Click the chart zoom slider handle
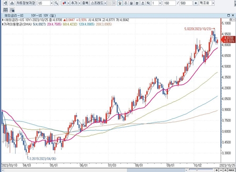The height and width of the screenshot is (172, 236). click(x=197, y=170)
